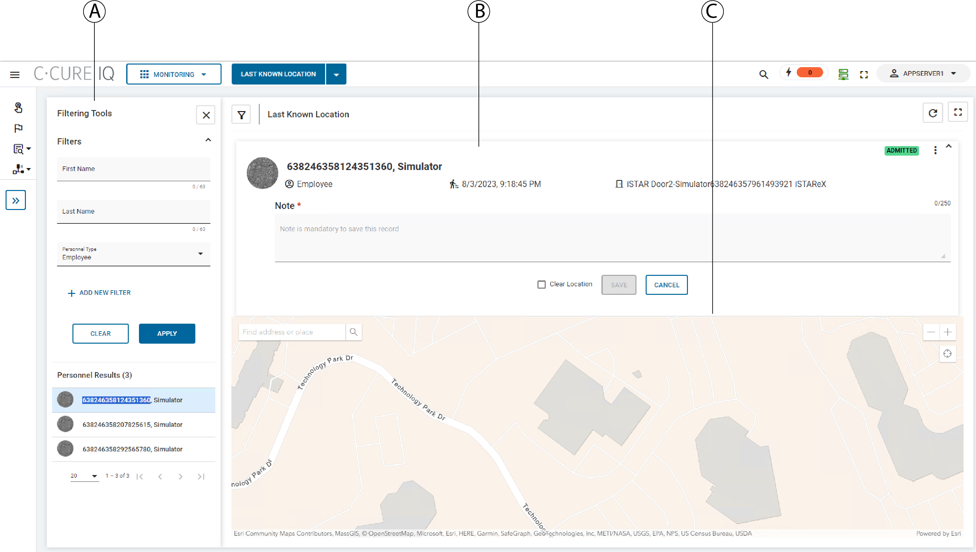Click the Apply filter button
The width and height of the screenshot is (976, 552).
point(167,333)
